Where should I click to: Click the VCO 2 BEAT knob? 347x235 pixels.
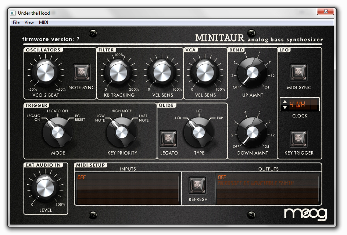tap(46, 72)
